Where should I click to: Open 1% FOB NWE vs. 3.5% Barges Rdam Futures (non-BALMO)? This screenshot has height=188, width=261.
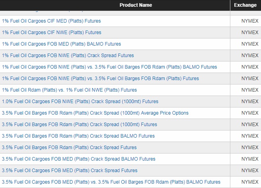point(100,78)
